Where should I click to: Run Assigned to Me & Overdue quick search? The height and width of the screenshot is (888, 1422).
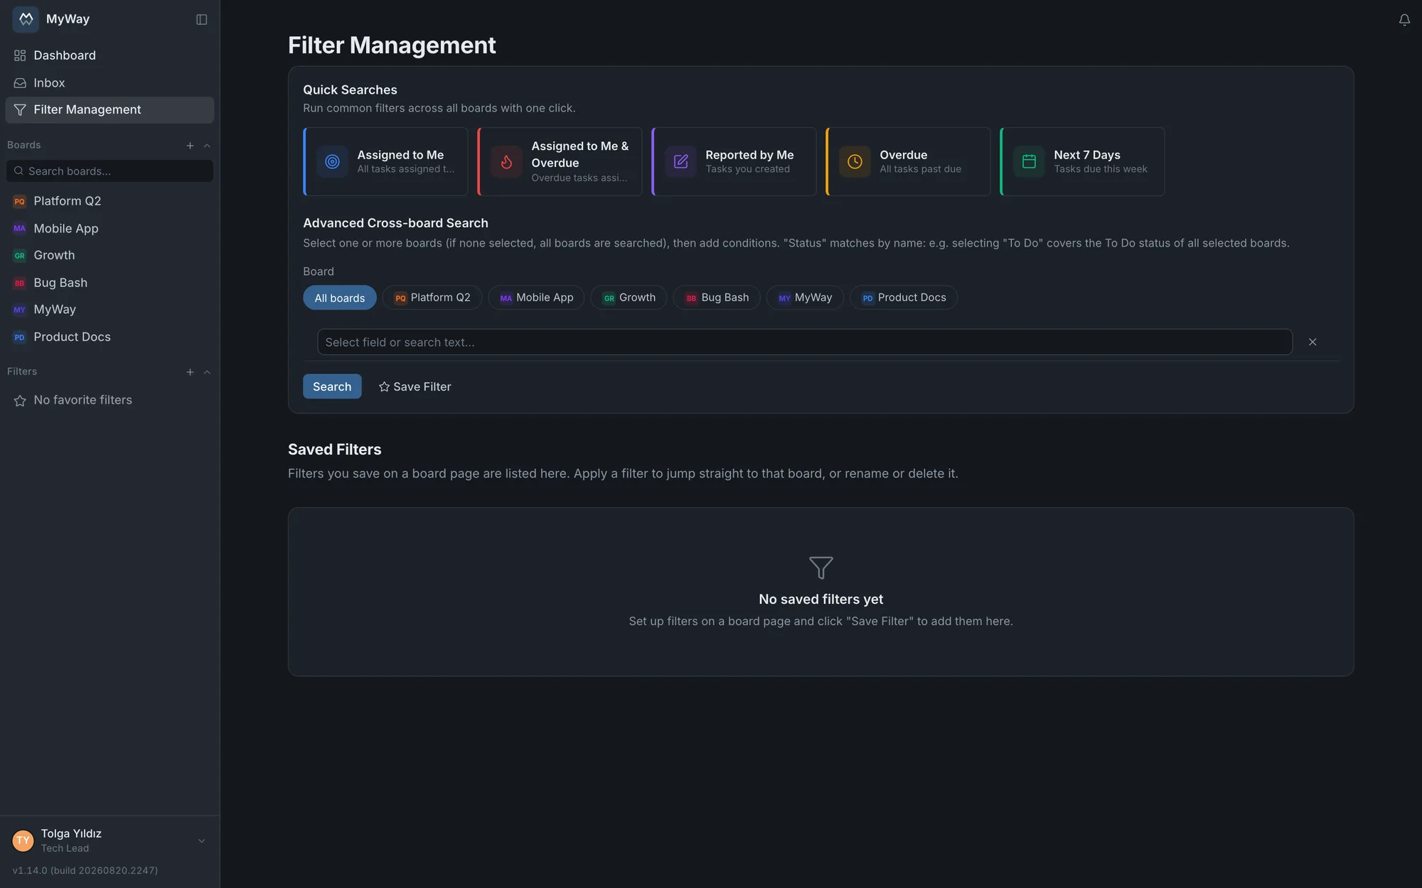560,162
